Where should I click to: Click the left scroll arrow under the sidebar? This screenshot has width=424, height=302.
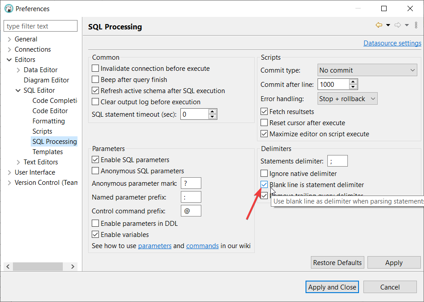8,266
